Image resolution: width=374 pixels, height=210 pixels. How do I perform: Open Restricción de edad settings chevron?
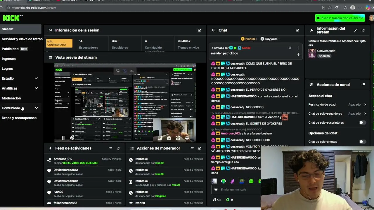tap(365, 105)
